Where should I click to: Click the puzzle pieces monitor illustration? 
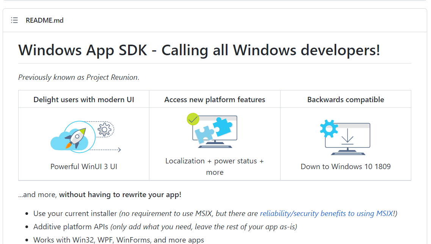click(x=212, y=131)
